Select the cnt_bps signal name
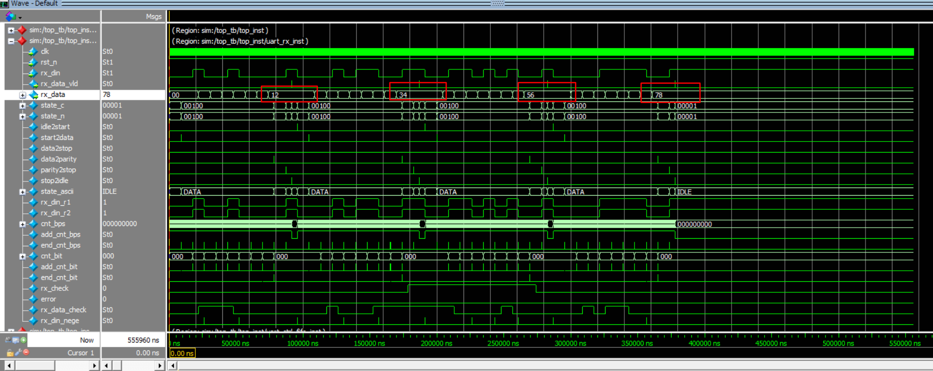 [53, 224]
